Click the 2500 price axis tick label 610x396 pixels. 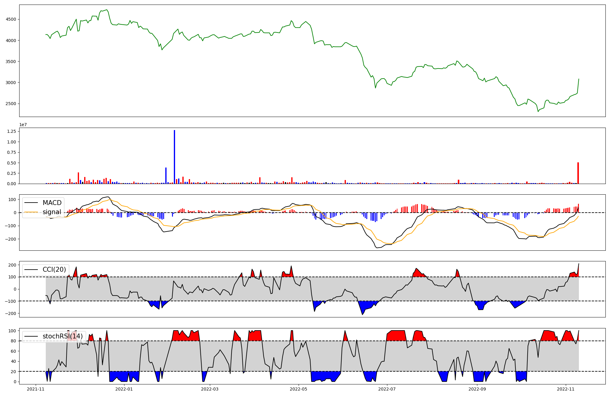(x=11, y=104)
